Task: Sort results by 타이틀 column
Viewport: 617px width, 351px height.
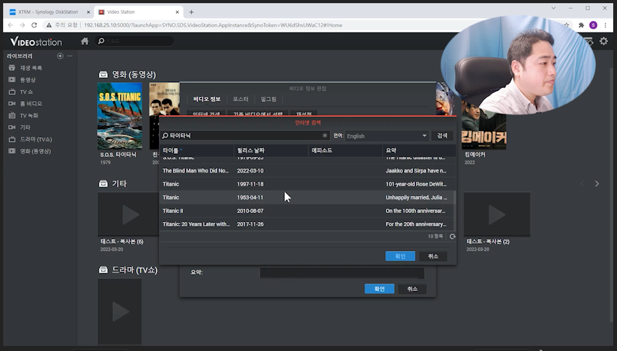Action: 196,150
